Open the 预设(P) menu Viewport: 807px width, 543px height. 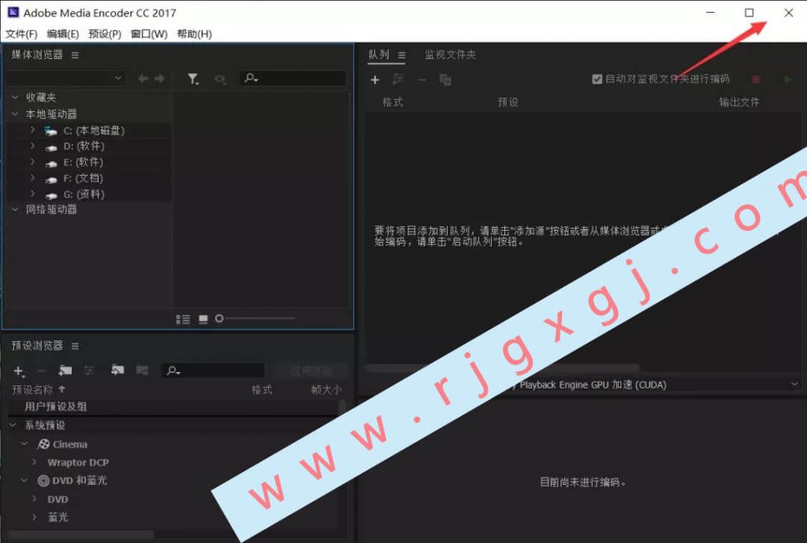[105, 34]
